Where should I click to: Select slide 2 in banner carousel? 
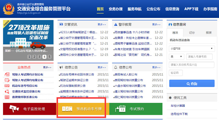34,57
